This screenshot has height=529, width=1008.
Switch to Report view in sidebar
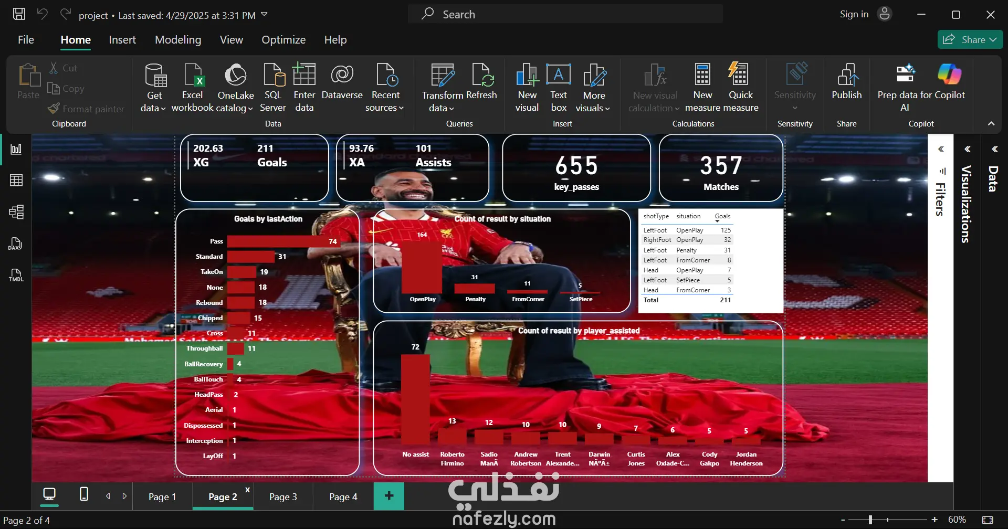tap(16, 150)
